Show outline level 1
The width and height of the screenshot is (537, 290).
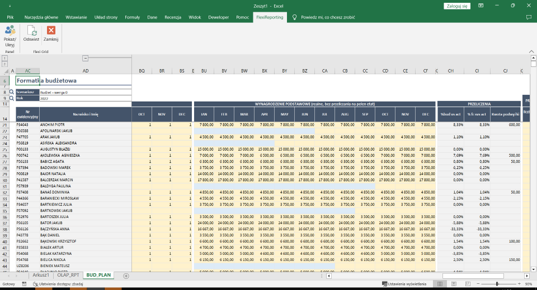pyautogui.click(x=4, y=58)
